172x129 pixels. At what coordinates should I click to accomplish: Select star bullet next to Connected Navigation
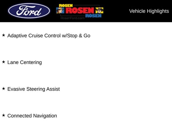[4, 116]
